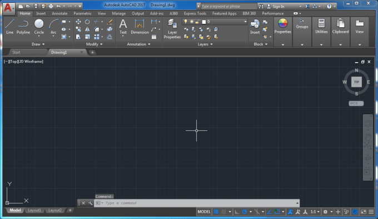Toggle snap mode in status bar
Image resolution: width=378 pixels, height=219 pixels.
(x=223, y=212)
